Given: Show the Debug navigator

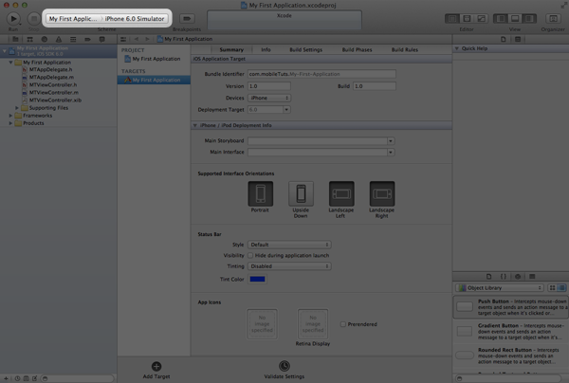Looking at the screenshot, I should pyautogui.click(x=73, y=39).
